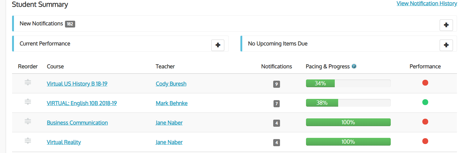Click the 182 New Notifications count badge

(70, 24)
